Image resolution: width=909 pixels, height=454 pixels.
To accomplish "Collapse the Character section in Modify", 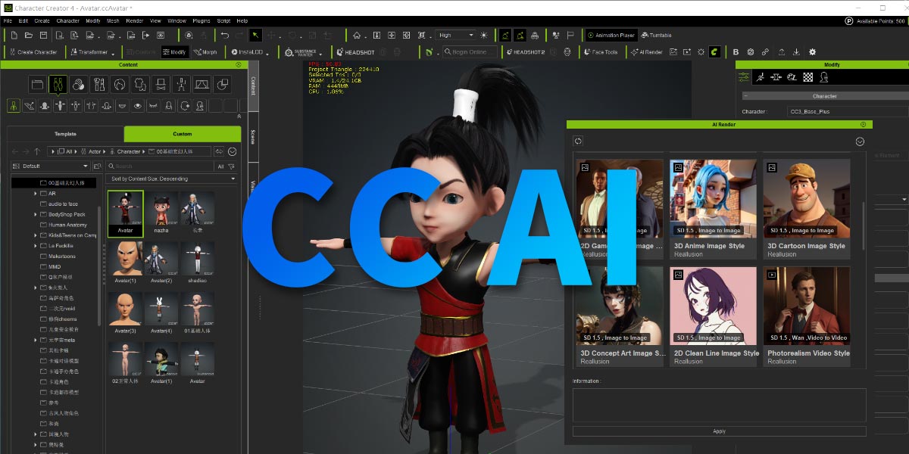I will click(x=744, y=96).
